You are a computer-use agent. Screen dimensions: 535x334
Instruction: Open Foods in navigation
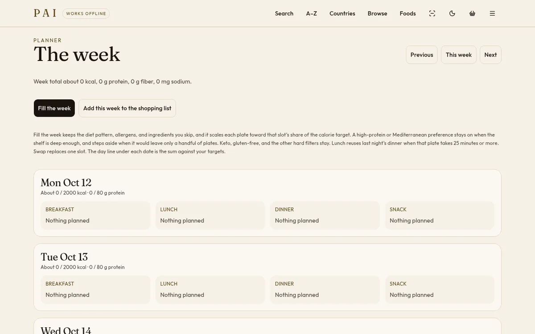[407, 13]
